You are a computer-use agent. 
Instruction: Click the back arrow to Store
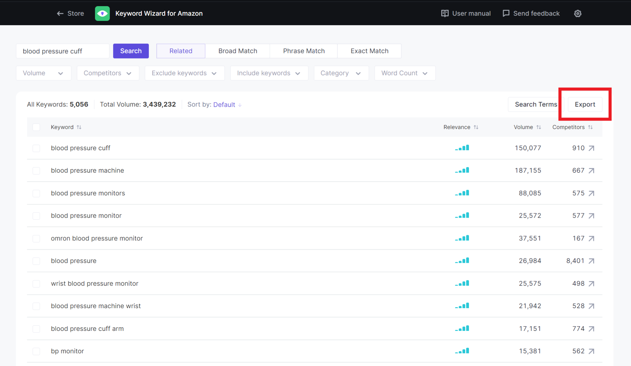point(60,14)
